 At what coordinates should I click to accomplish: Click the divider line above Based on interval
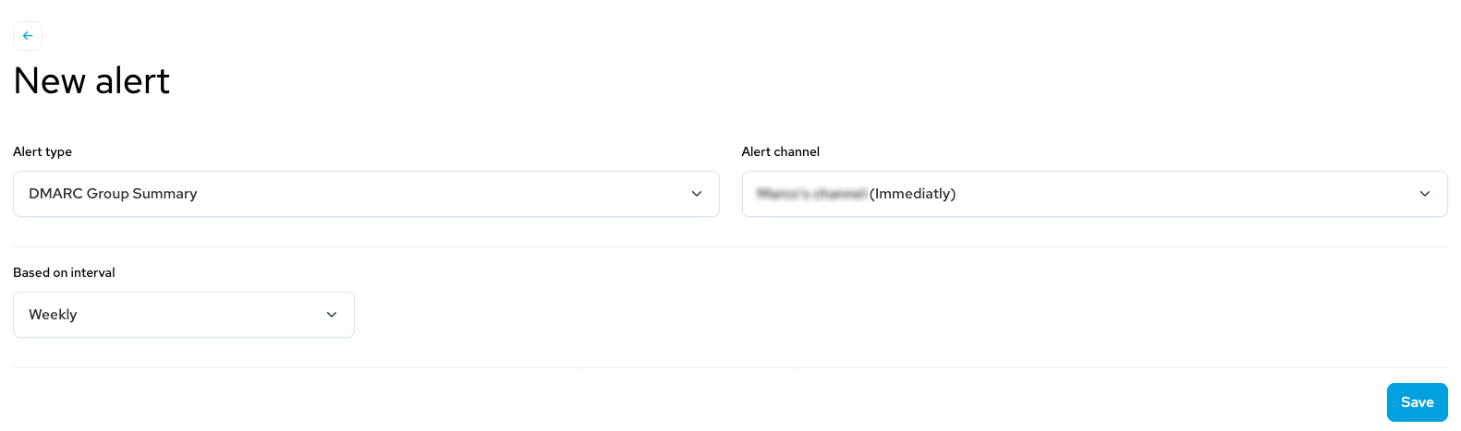pos(730,246)
